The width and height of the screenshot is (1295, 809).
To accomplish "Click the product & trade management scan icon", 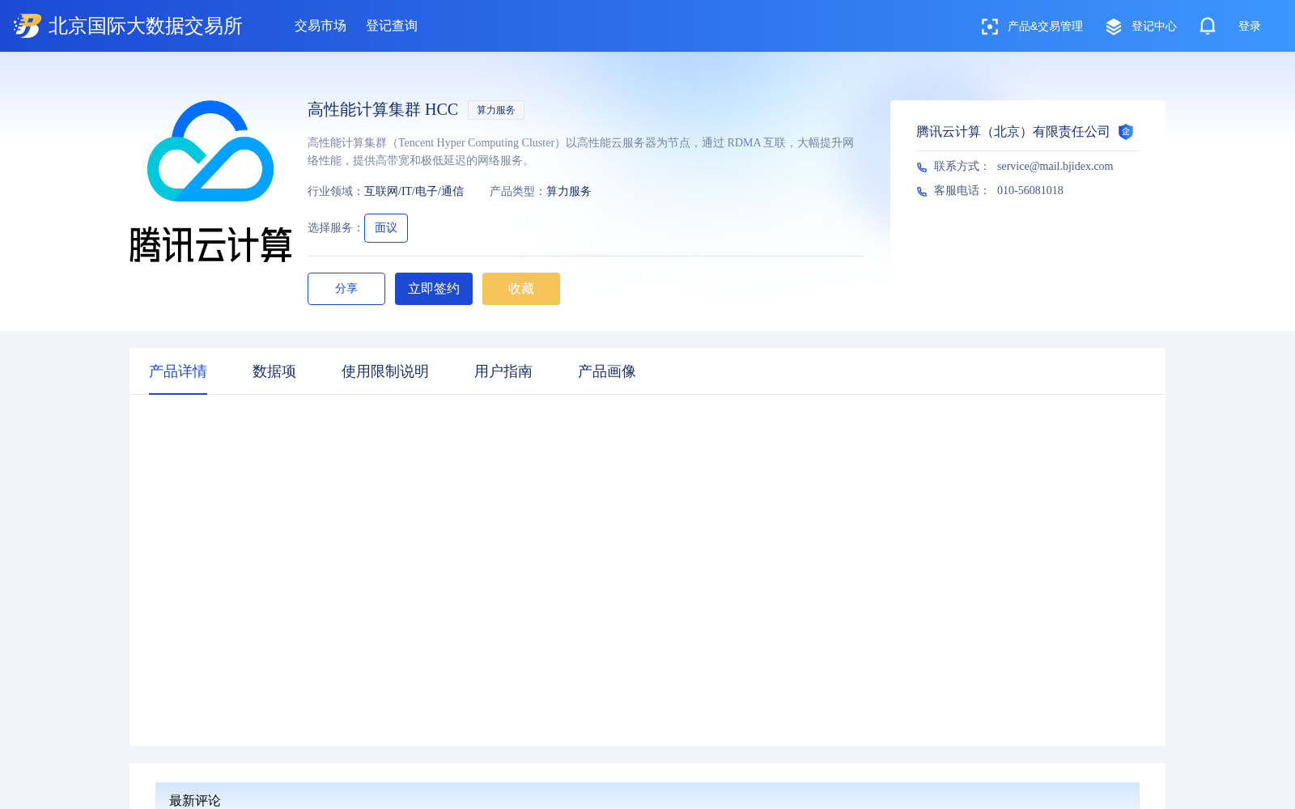I will click(990, 27).
